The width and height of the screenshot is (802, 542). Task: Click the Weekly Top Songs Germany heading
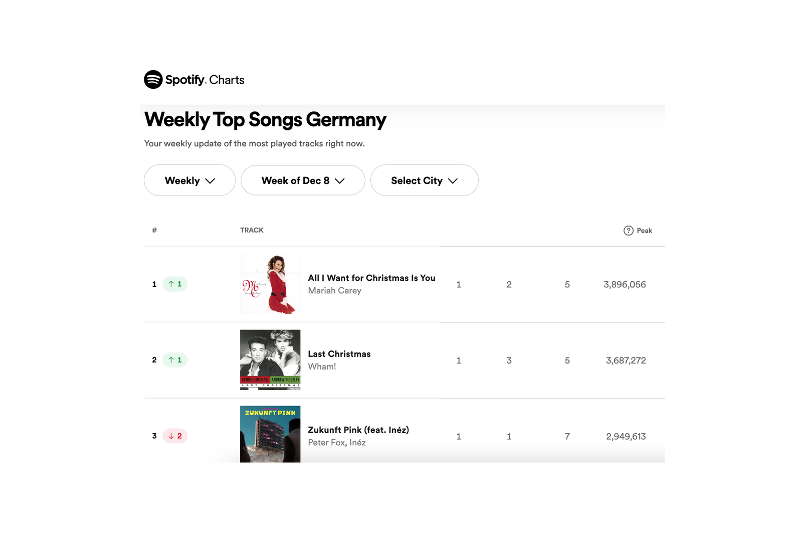click(265, 119)
